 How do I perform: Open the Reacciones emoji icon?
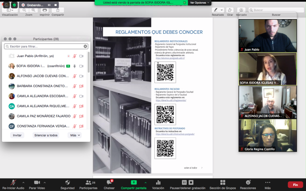tap(248, 182)
